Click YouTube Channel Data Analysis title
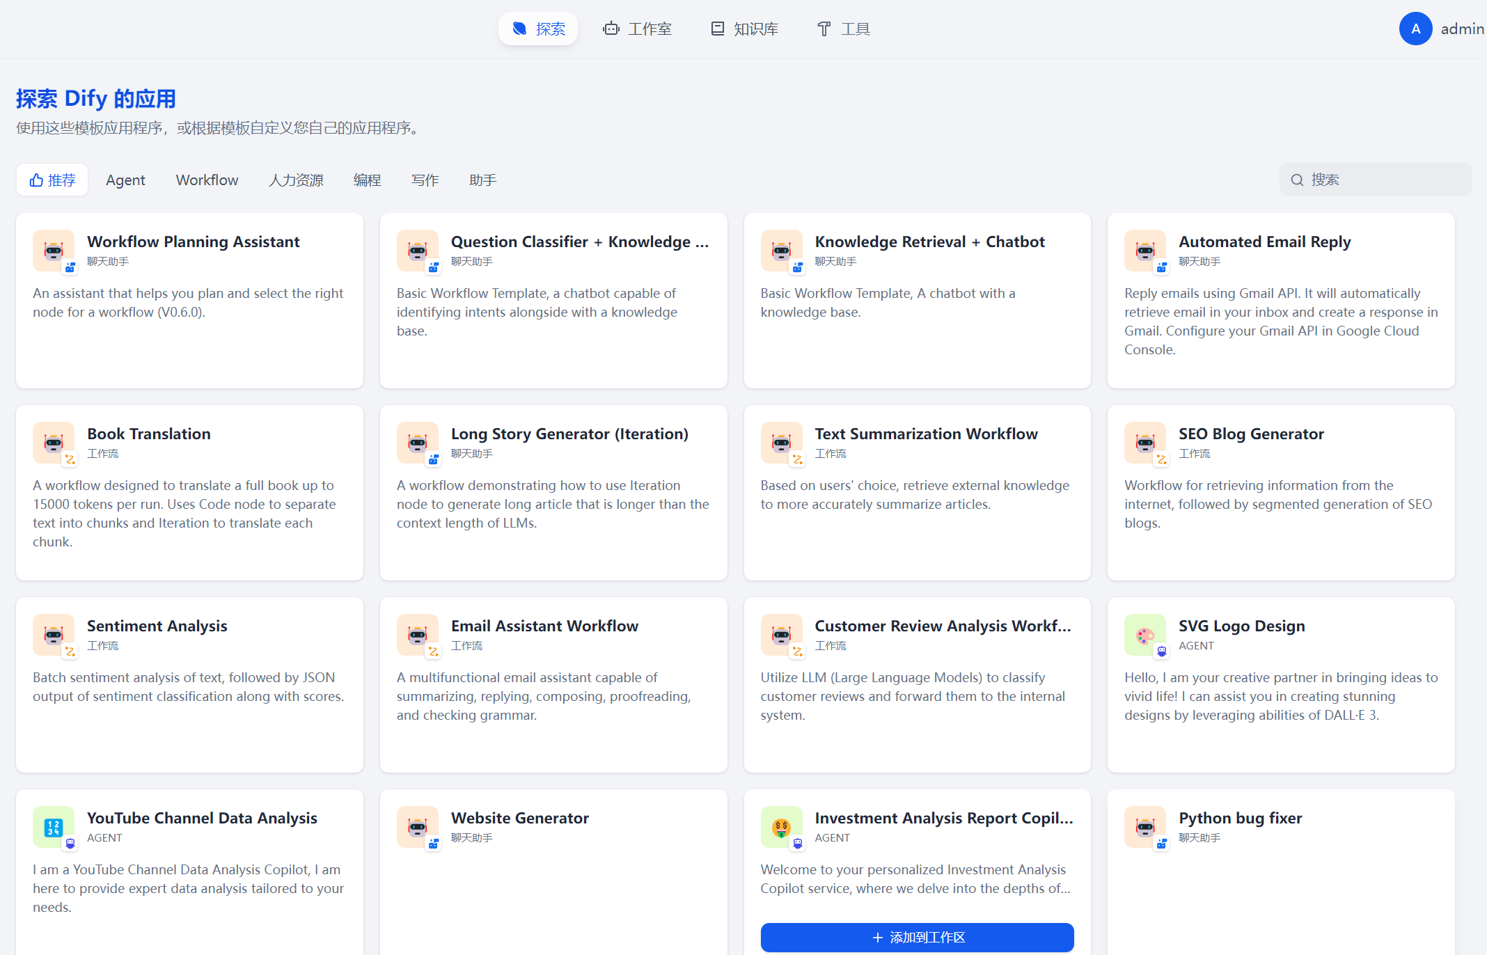This screenshot has width=1487, height=955. pos(202,818)
